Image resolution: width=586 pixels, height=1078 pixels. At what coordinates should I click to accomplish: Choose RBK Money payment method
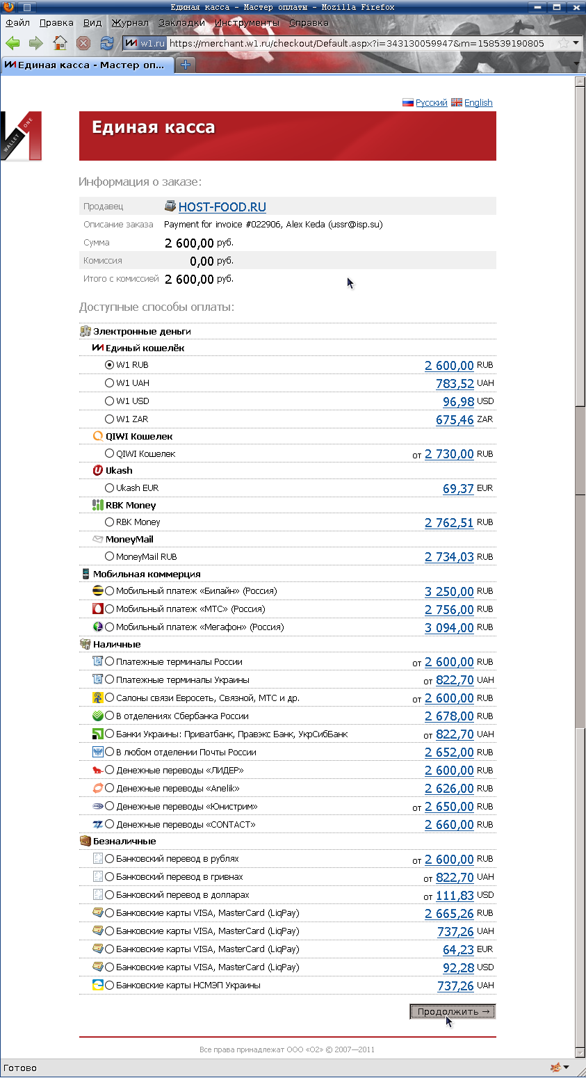click(109, 522)
